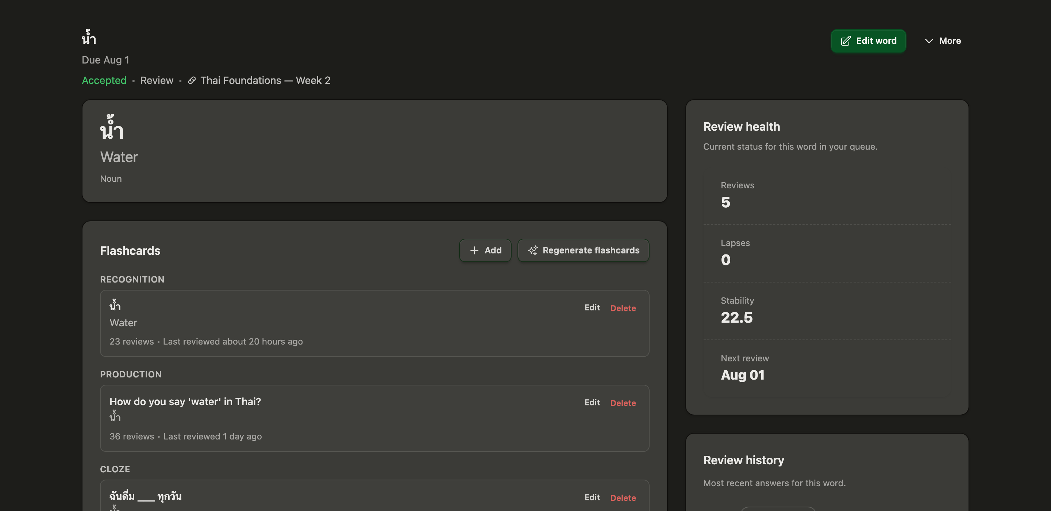This screenshot has height=511, width=1051.
Task: Click the Stability value 22.5
Action: pyautogui.click(x=737, y=318)
